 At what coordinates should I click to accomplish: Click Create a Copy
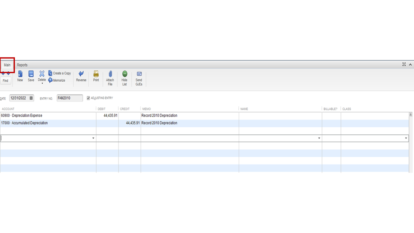pos(59,73)
